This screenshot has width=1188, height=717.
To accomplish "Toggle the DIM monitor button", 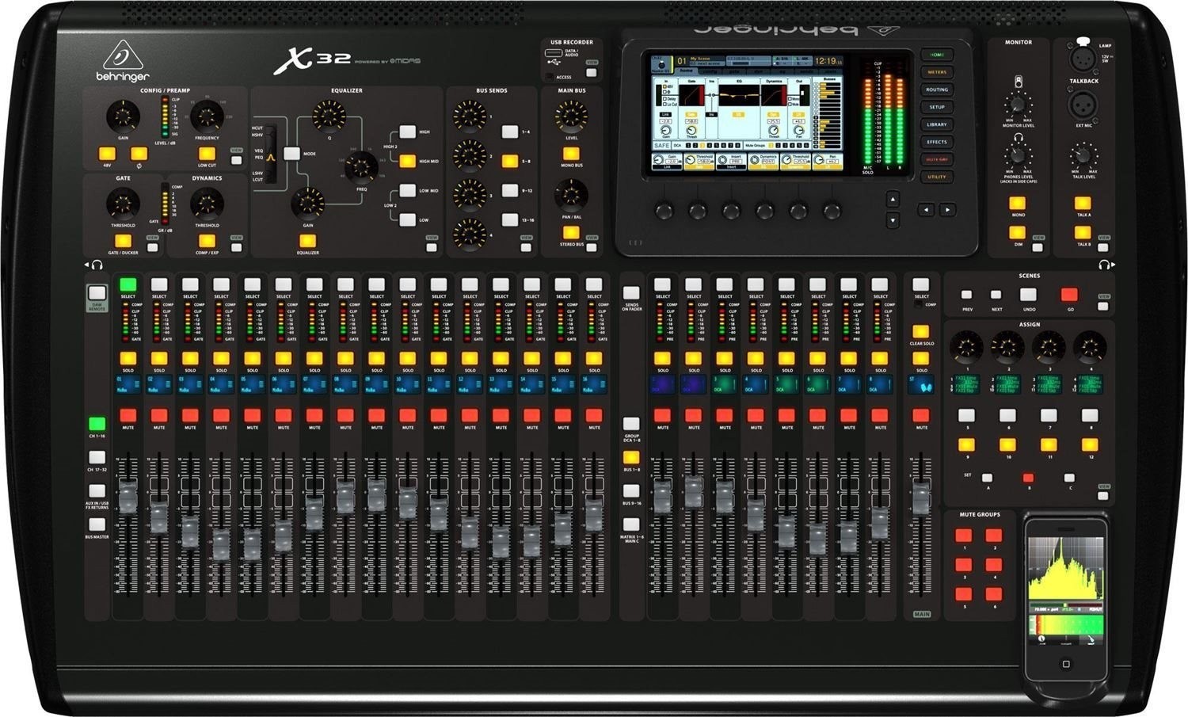I will point(1019,233).
